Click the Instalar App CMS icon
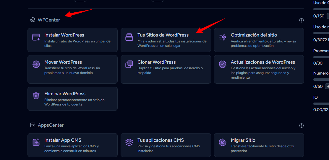 coord(36,142)
